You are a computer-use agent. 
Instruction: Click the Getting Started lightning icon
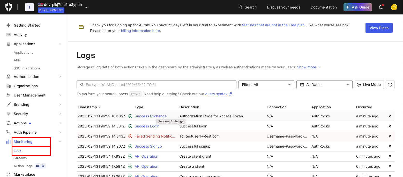pyautogui.click(x=9, y=25)
